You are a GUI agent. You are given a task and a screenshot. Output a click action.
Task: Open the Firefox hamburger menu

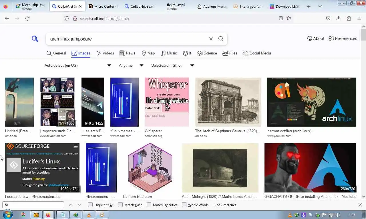click(359, 18)
